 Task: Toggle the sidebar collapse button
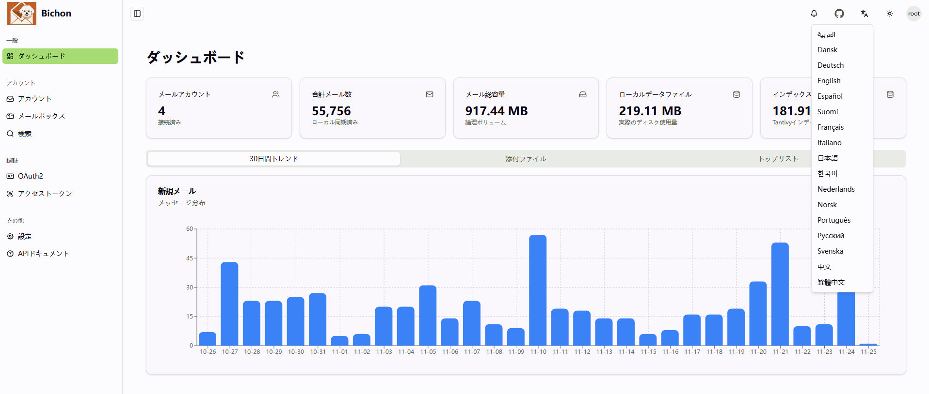coord(137,14)
